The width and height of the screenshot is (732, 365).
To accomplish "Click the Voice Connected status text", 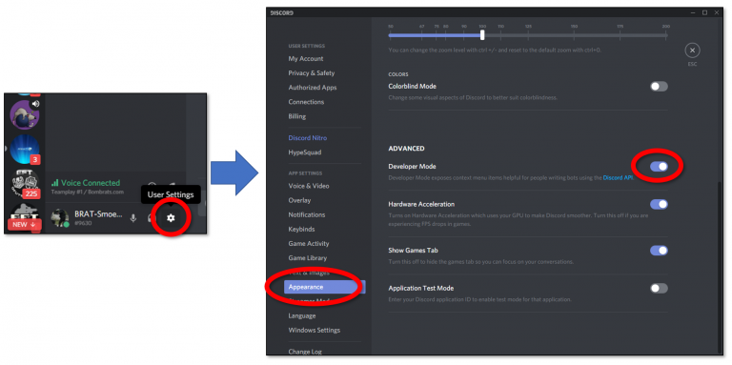I will (91, 183).
